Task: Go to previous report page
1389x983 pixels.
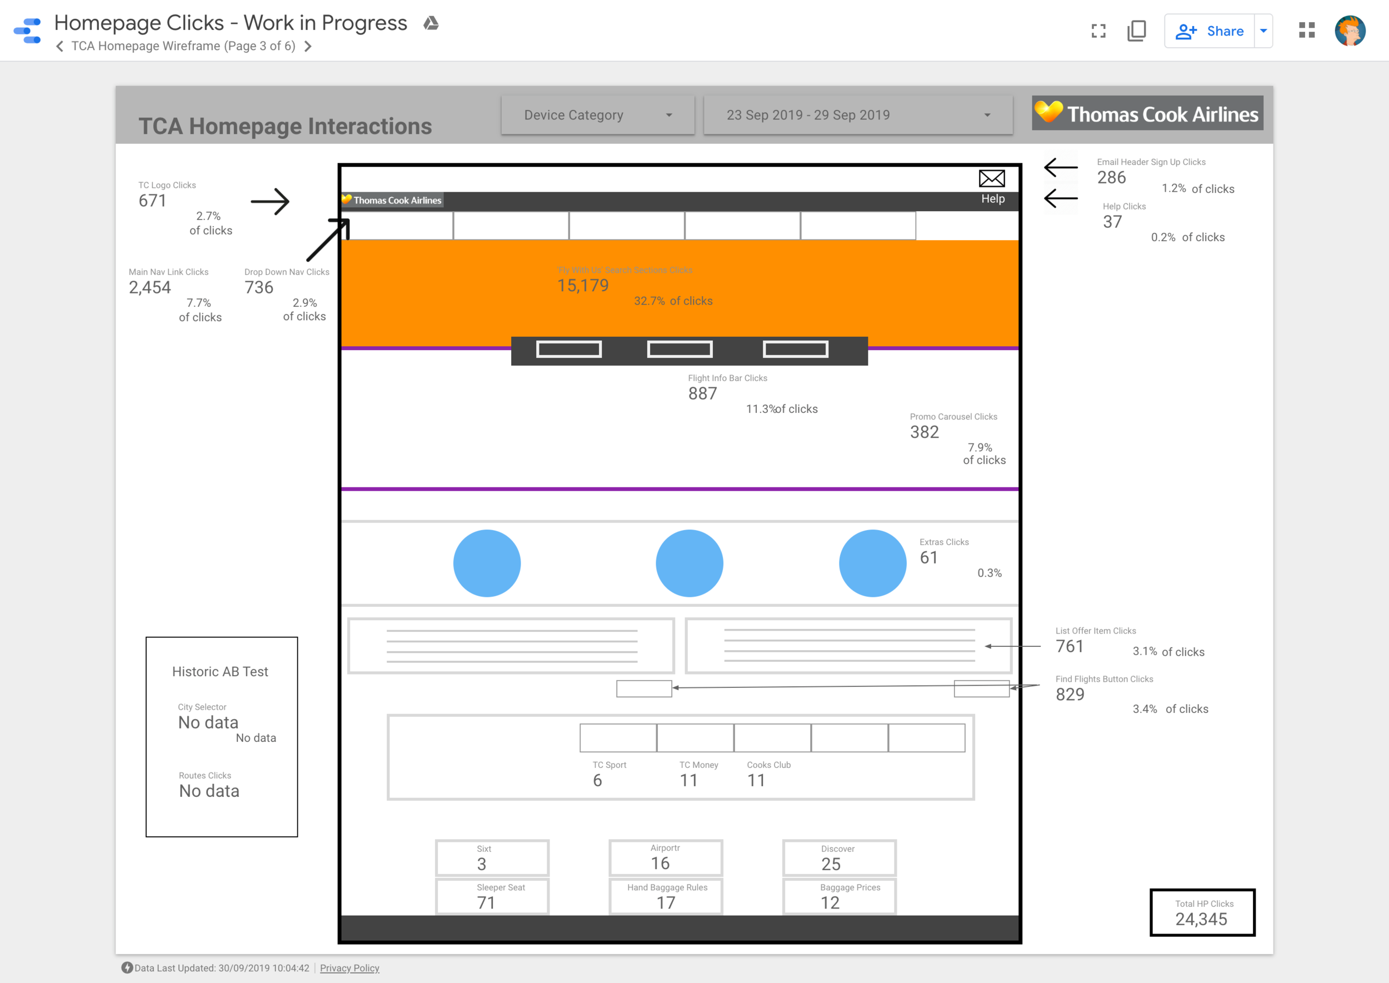Action: coord(59,46)
